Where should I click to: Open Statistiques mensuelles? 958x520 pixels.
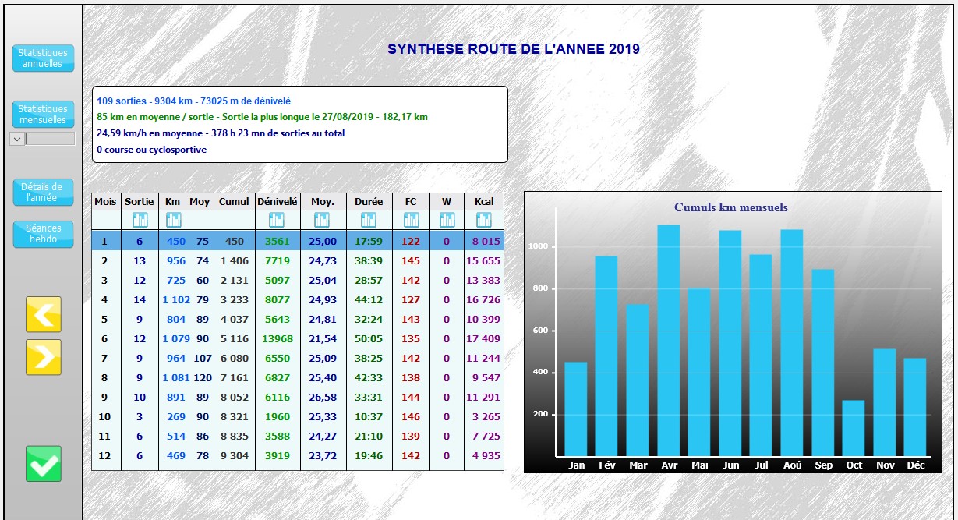44,115
